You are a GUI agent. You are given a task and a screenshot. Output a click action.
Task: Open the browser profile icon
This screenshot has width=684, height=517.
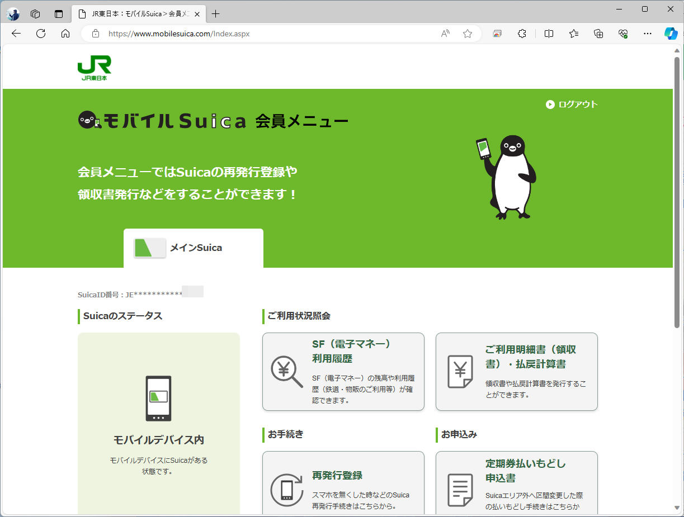(x=13, y=14)
